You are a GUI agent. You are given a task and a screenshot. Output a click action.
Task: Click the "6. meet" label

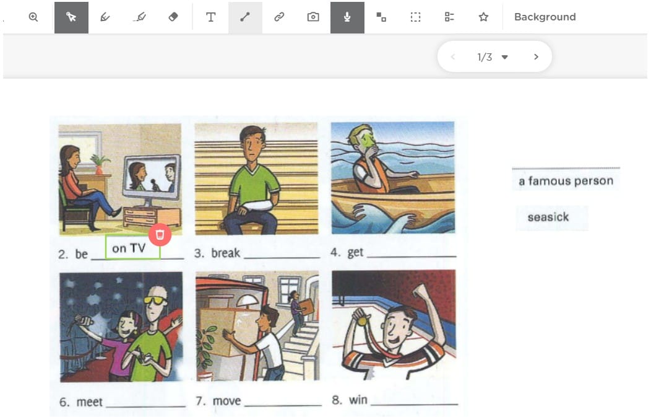point(81,402)
